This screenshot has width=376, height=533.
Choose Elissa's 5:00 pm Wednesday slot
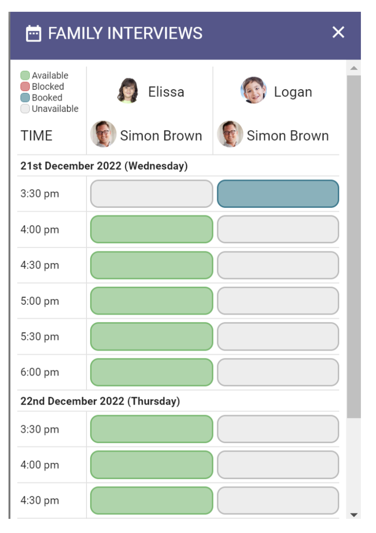pos(152,301)
